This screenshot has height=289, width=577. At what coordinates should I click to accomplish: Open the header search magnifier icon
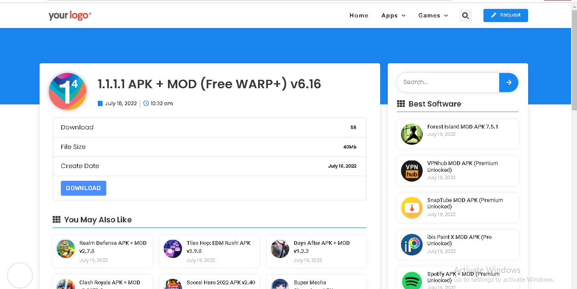(x=466, y=16)
